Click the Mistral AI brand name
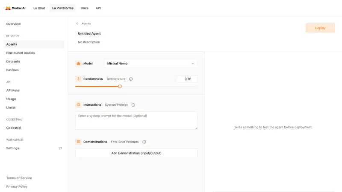 click(18, 8)
